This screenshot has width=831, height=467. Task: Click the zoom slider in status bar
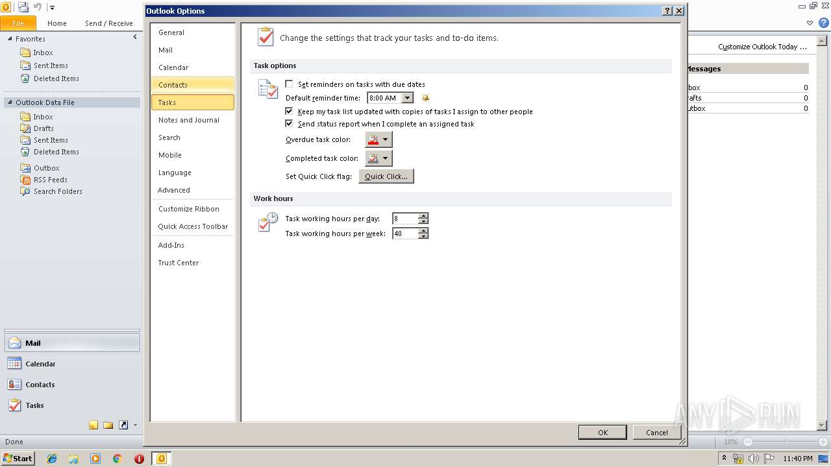tap(785, 442)
